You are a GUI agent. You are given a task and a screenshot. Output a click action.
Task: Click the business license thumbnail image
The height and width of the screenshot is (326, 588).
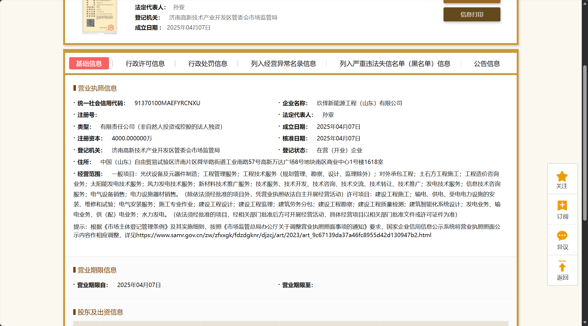[99, 17]
